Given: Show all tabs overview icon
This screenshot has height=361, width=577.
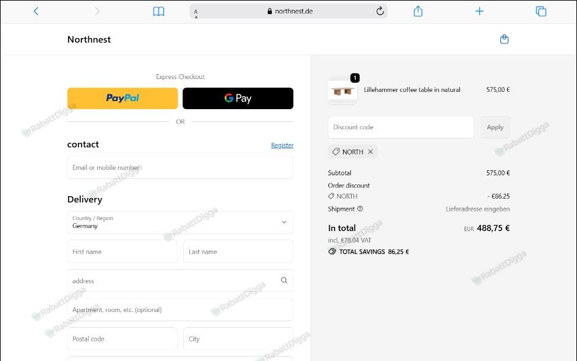Looking at the screenshot, I should pos(541,11).
